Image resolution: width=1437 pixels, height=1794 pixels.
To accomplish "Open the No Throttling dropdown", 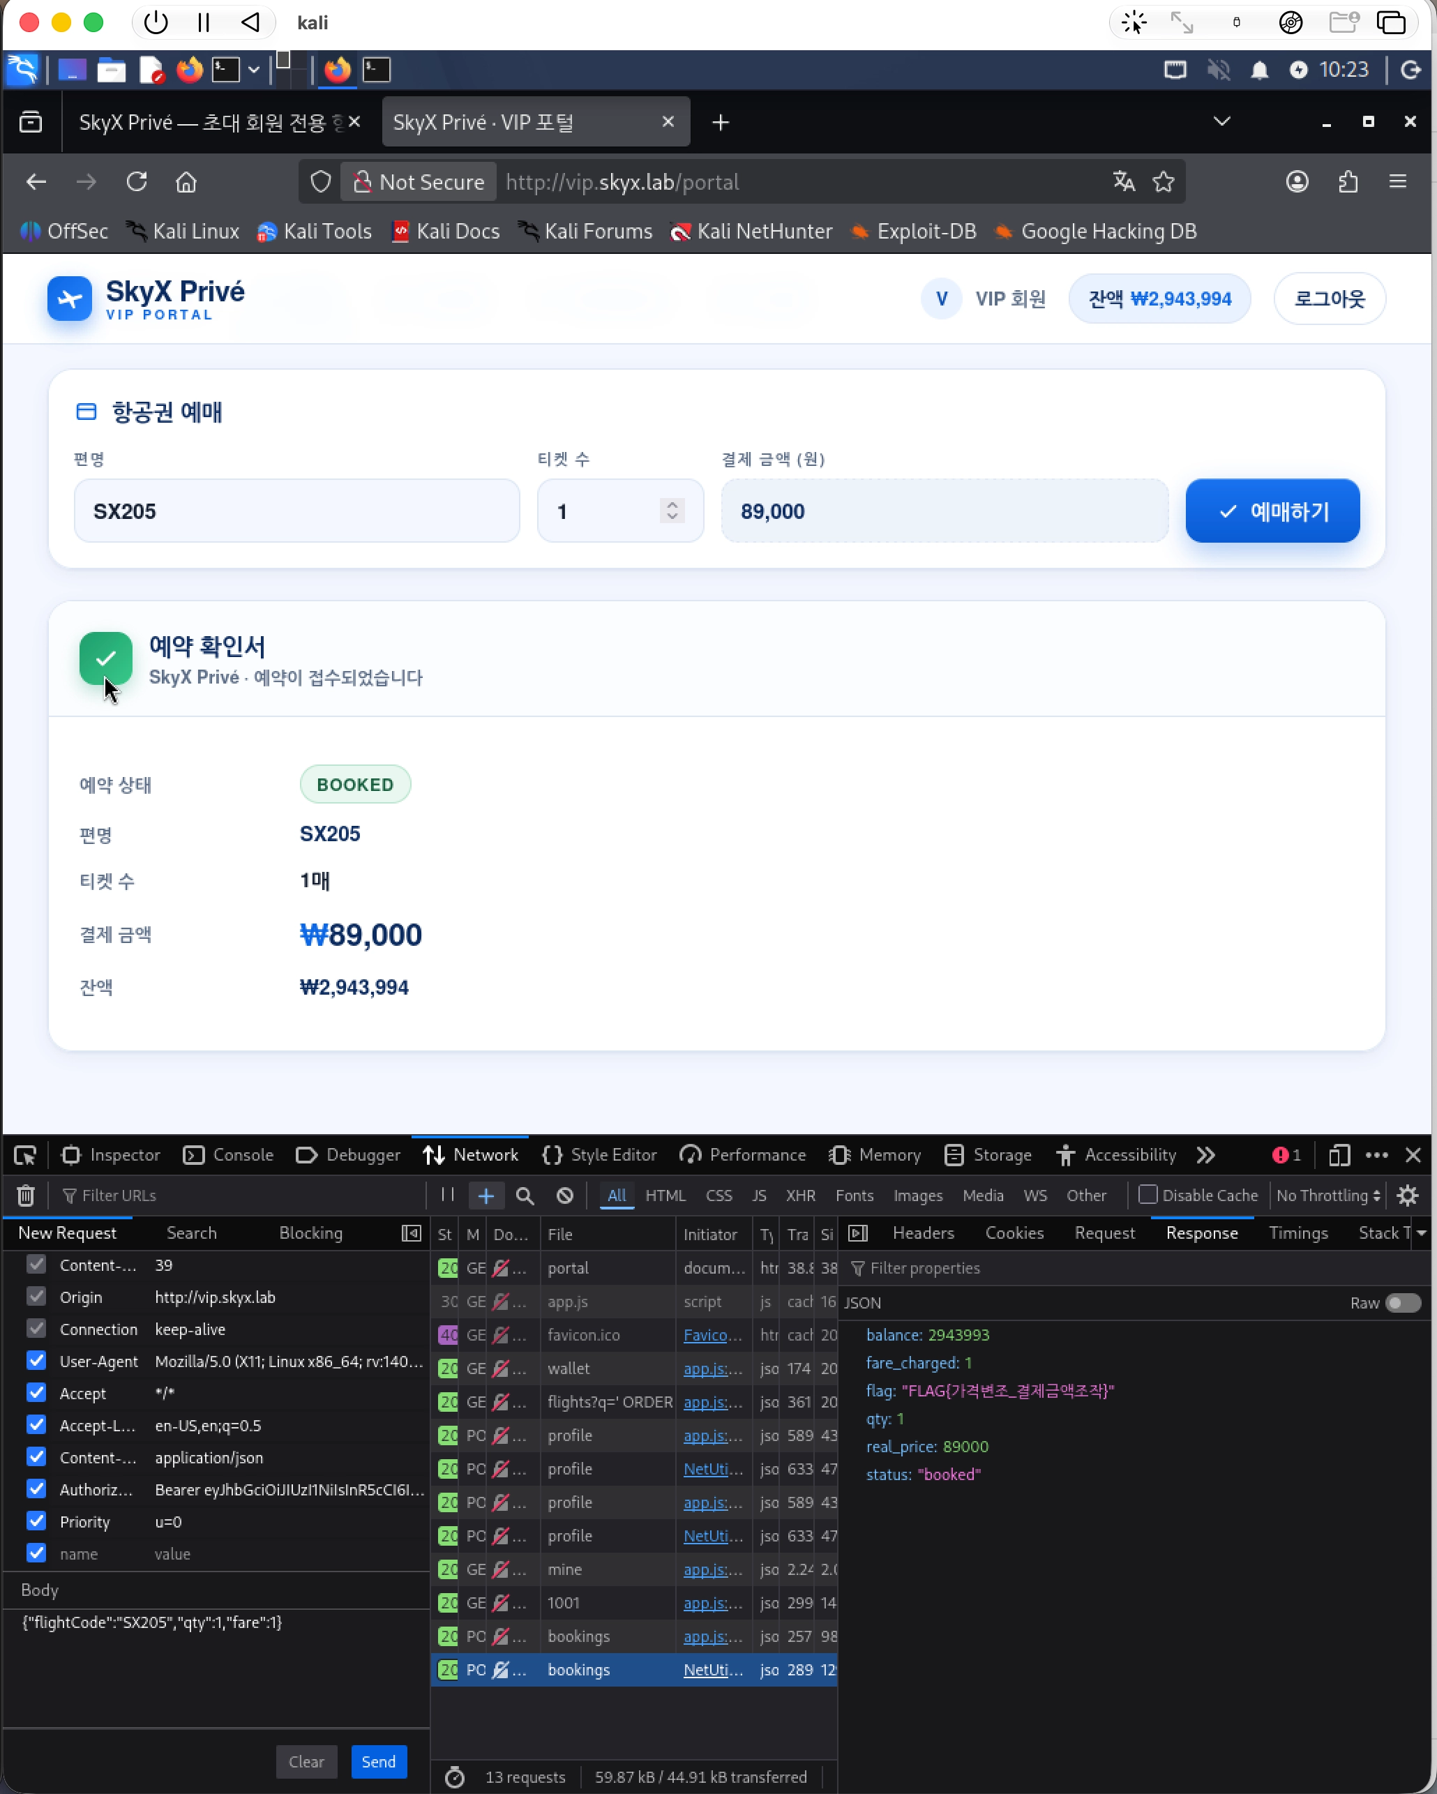I will point(1329,1196).
